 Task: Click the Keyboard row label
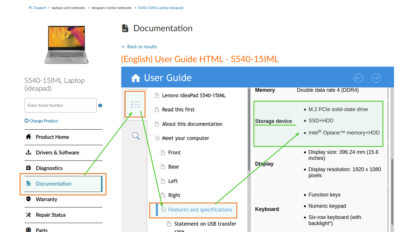267,209
